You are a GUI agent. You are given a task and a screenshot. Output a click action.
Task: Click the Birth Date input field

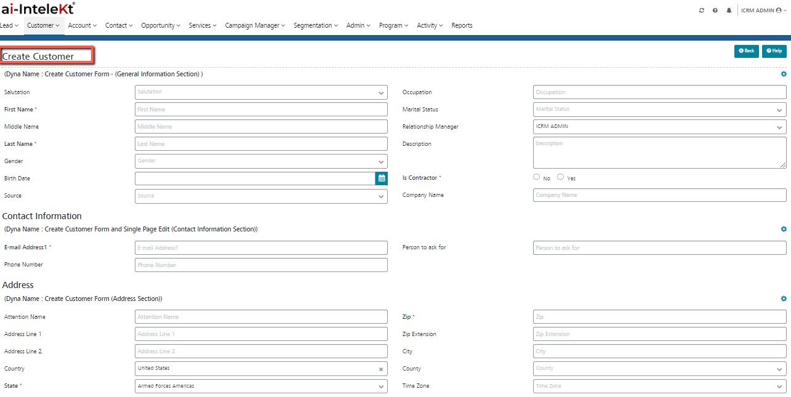pyautogui.click(x=255, y=178)
